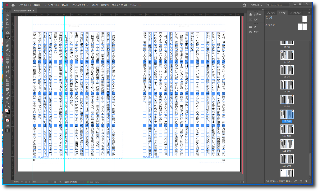Select the Type tool in the toolbar

click(7, 37)
